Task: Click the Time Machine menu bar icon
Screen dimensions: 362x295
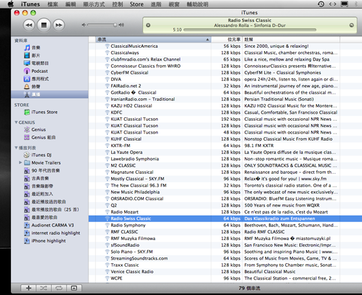Action: (x=321, y=4)
